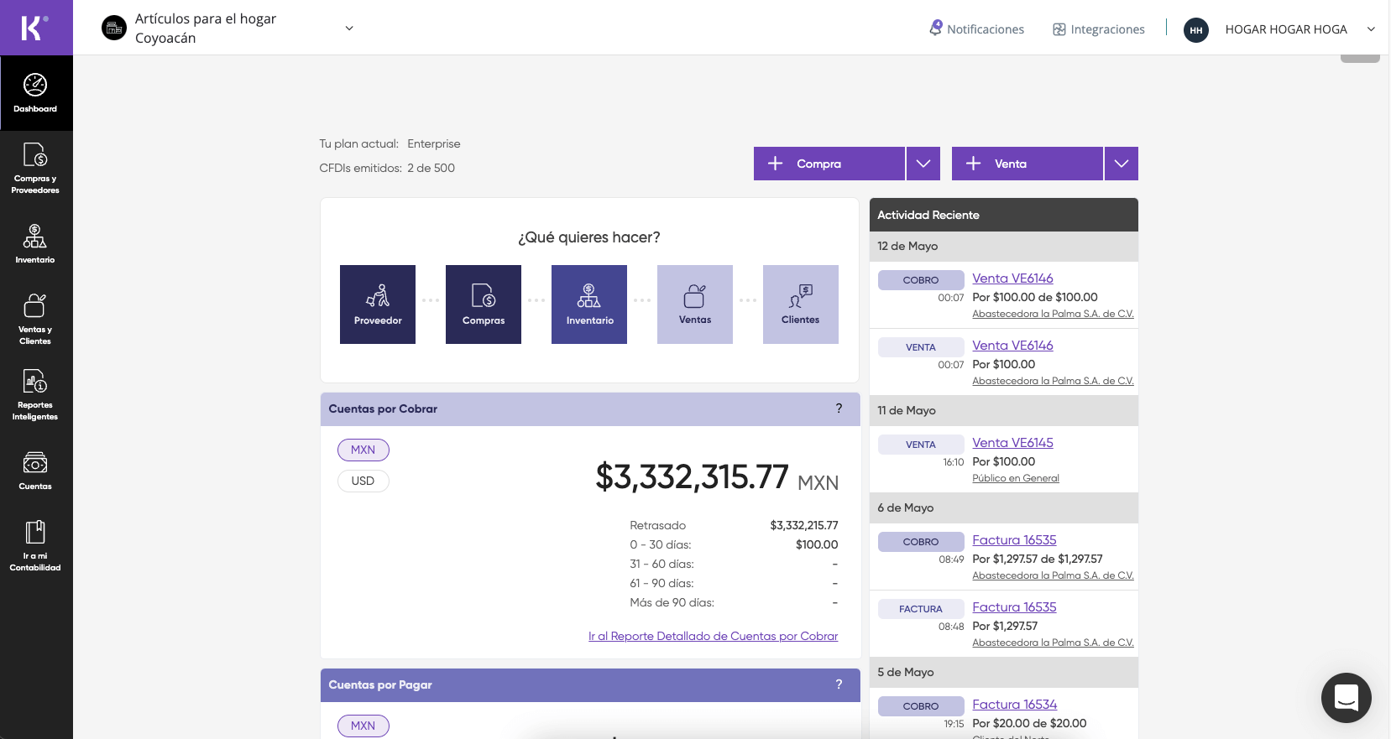Switch Cuentas por Cobrar to USD
Screen dimensions: 1391x739
[363, 481]
